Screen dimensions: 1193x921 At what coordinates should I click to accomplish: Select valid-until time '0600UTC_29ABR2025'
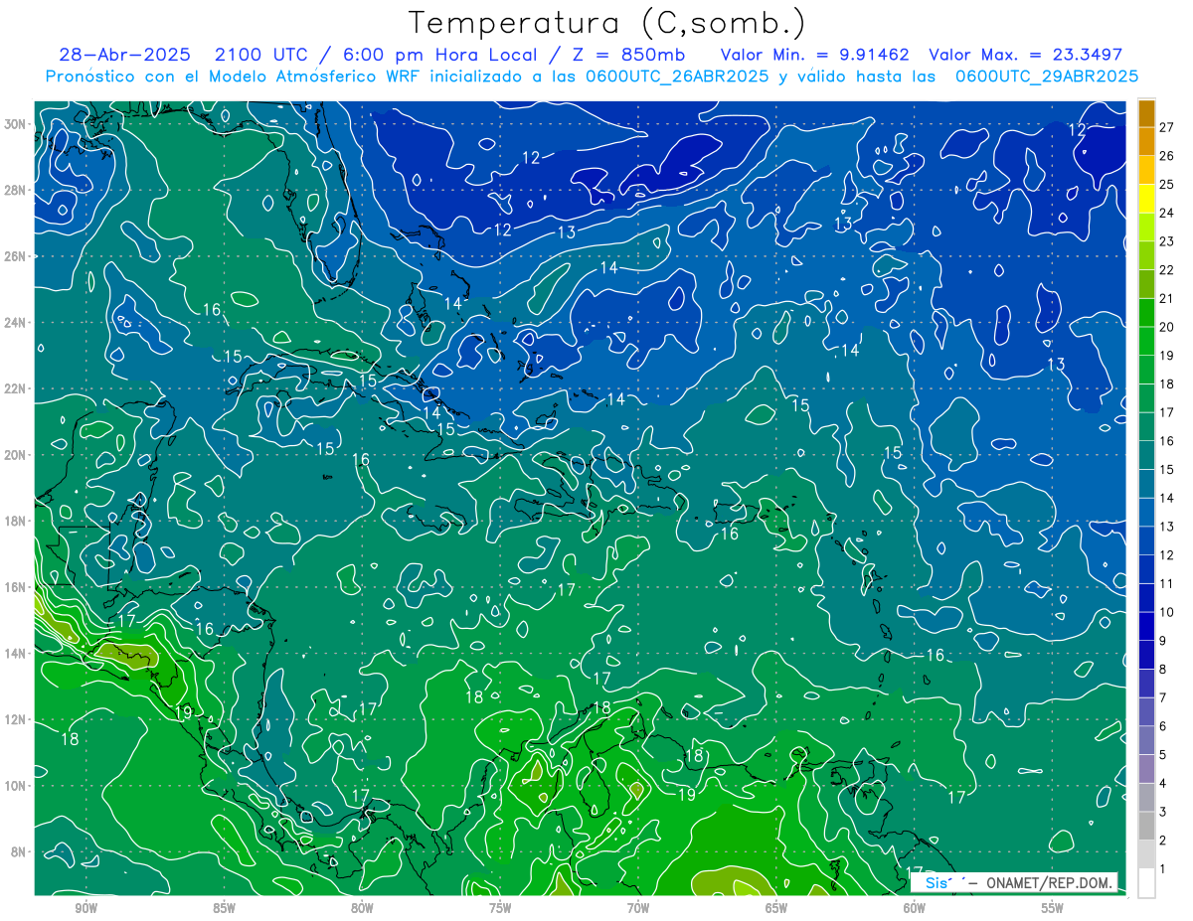[1047, 76]
